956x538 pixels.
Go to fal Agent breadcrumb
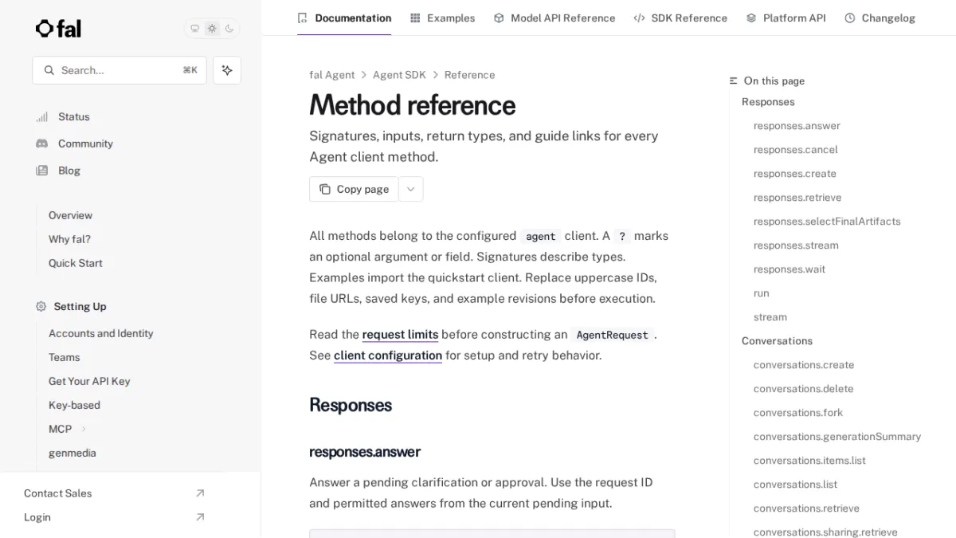click(332, 75)
